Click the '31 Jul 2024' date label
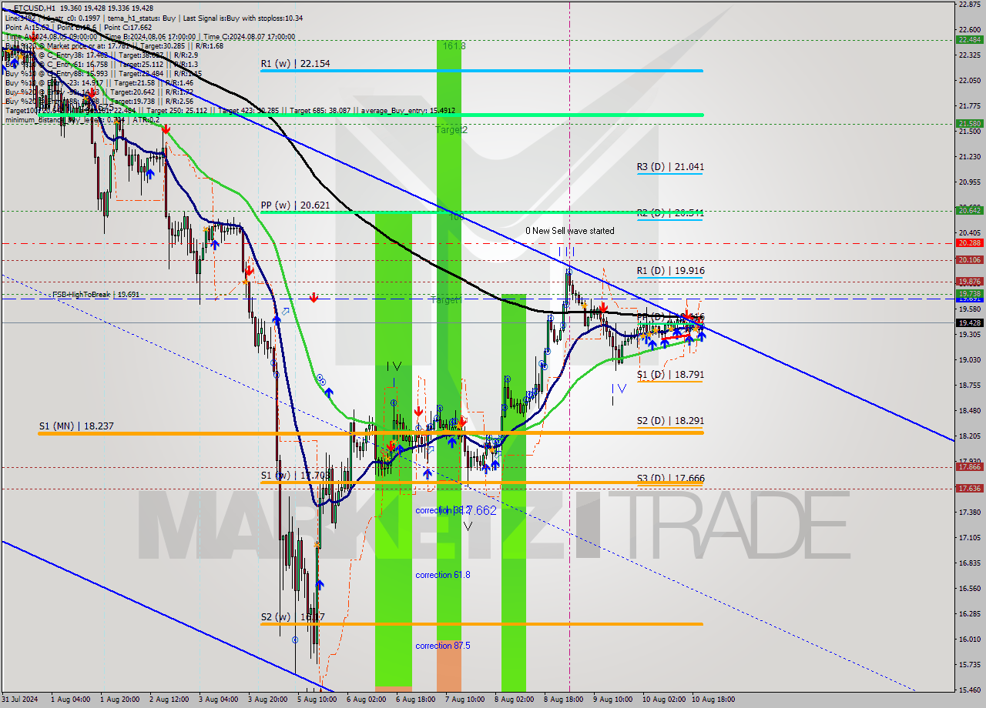 (19, 700)
